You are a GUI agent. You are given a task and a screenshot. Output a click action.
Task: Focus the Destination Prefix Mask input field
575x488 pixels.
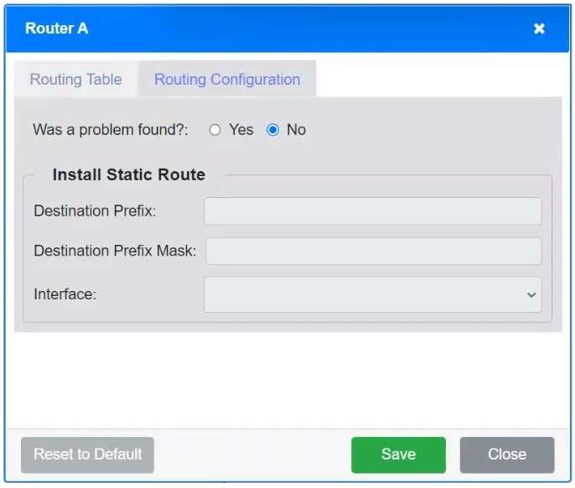(374, 251)
